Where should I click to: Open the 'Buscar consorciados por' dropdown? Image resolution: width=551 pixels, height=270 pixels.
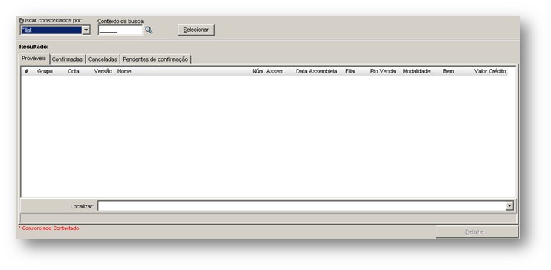tap(86, 30)
